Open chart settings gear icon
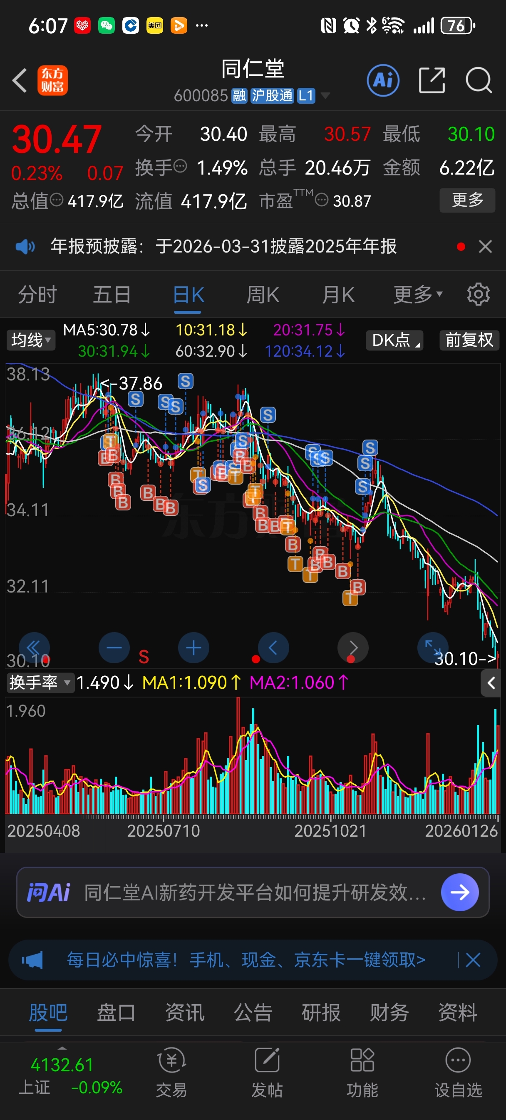506x1120 pixels. (478, 294)
